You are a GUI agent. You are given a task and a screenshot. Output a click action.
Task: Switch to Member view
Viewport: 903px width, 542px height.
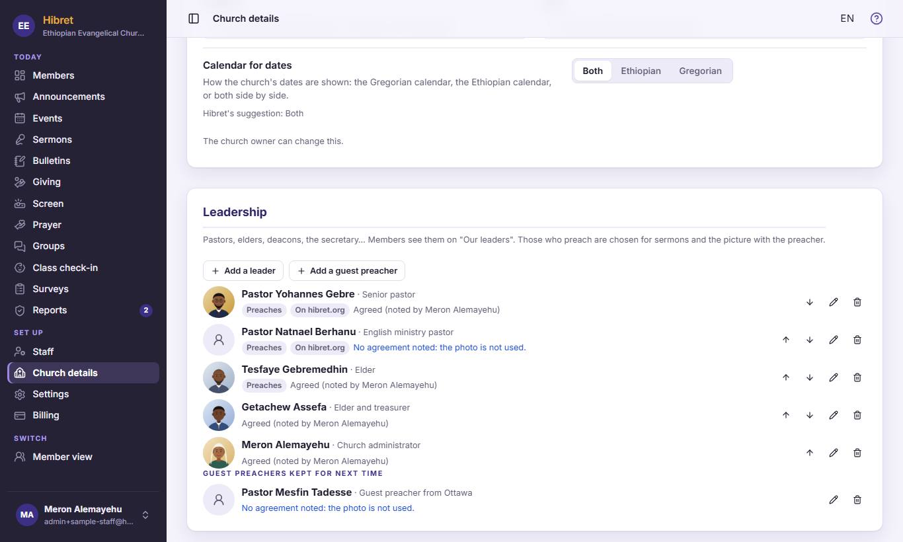83,457
